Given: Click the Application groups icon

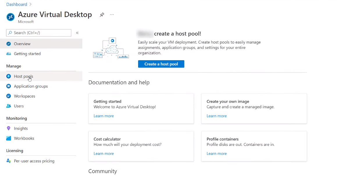Looking at the screenshot, I should pos(9,86).
